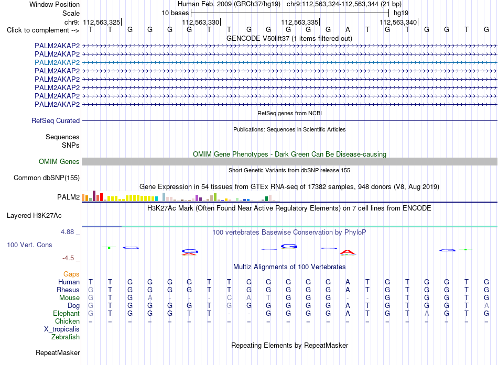Viewport: 498px width, 365px height.
Task: Click the '10 bases' scale label
Action: click(x=175, y=13)
